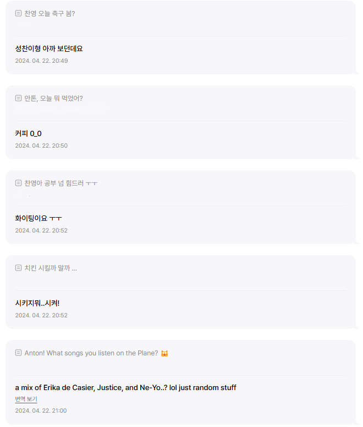Select the question '안톤, 오늘 뭐 먹었어?'
363x427 pixels.
coord(53,98)
